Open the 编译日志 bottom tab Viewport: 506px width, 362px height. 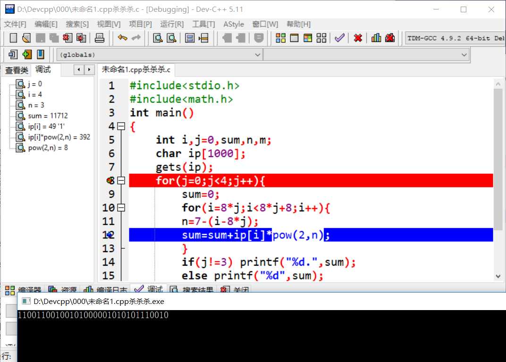(x=106, y=290)
